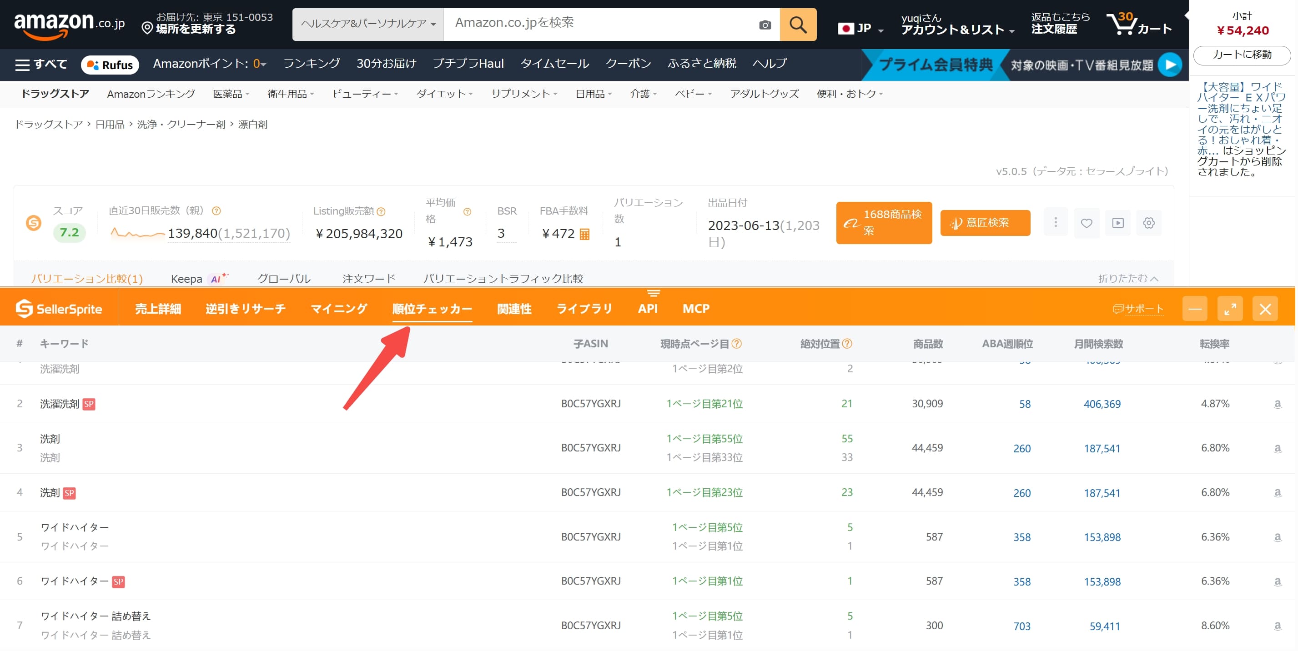Expand ビューティー category menu
Viewport: 1298px width, 651px height.
point(365,94)
